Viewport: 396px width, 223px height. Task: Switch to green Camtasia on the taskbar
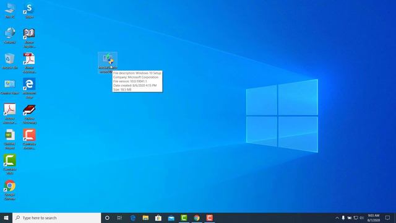[184, 217]
